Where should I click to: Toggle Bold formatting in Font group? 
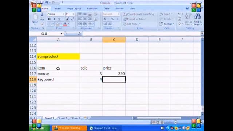[50, 19]
